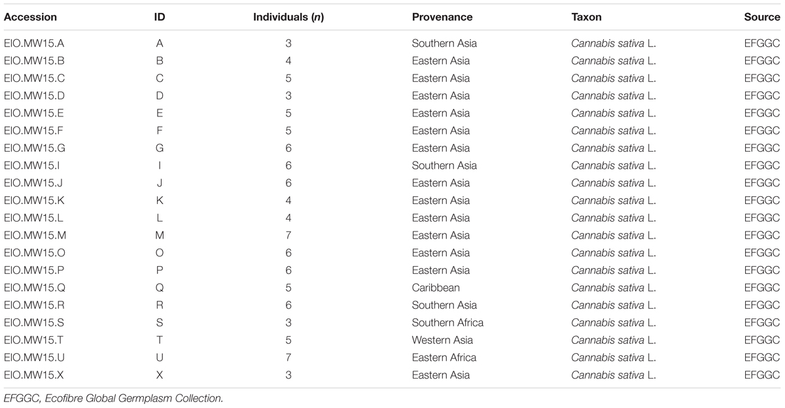This screenshot has height=408, width=785.
Task: Click the Southern Africa provenance cell
Action: (447, 322)
